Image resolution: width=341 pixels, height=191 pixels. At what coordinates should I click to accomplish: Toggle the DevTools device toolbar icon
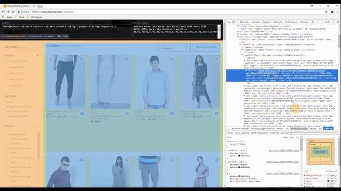click(x=234, y=22)
